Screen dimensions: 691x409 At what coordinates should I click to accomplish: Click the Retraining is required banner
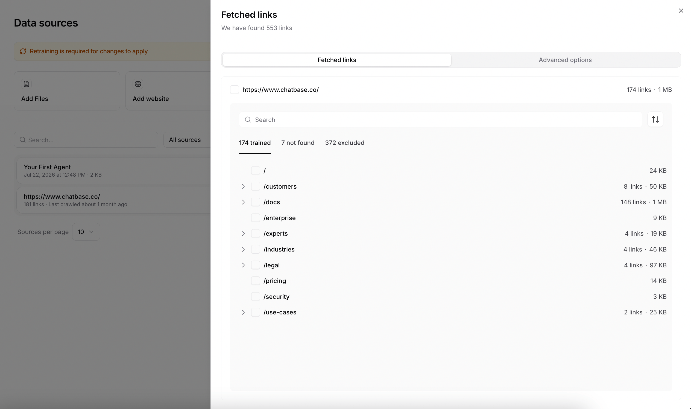pos(112,51)
